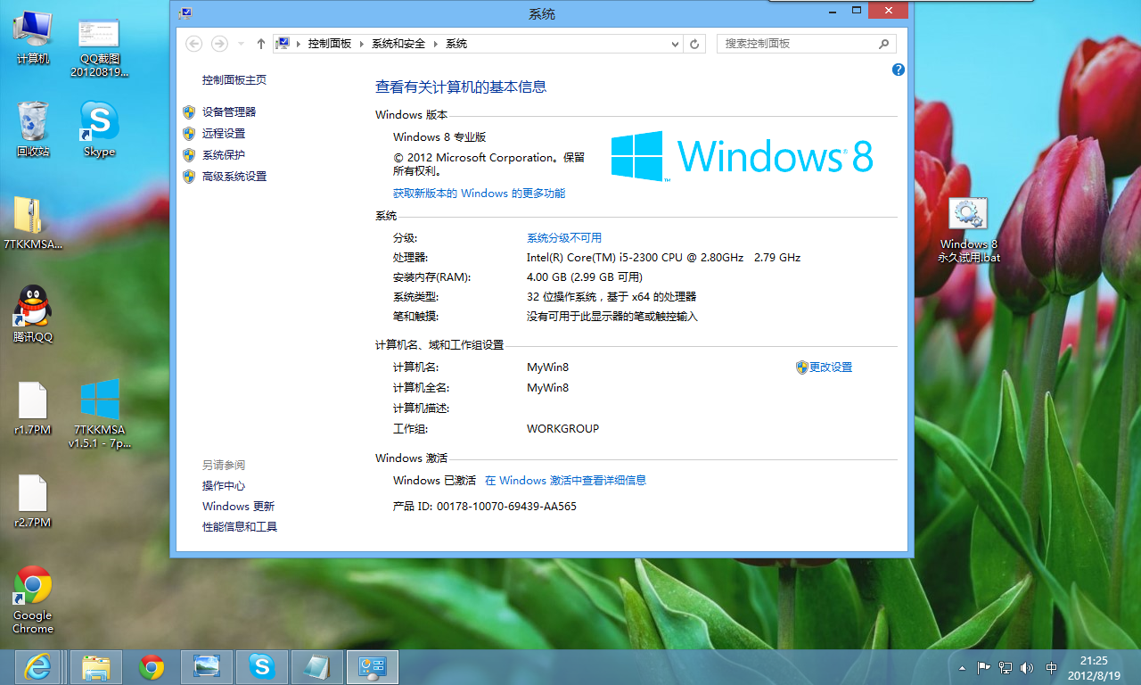Select the 4.00 GB (2.99 GB 可用) text
Image resolution: width=1141 pixels, height=685 pixels.
(x=585, y=276)
